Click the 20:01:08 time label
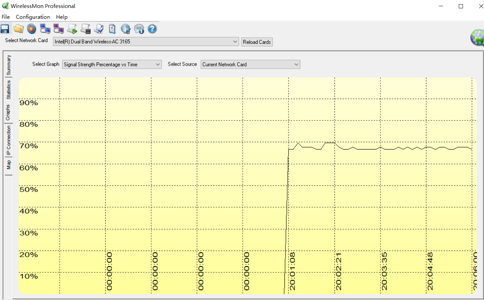Viewport: 484px width, 300px height. pos(292,271)
